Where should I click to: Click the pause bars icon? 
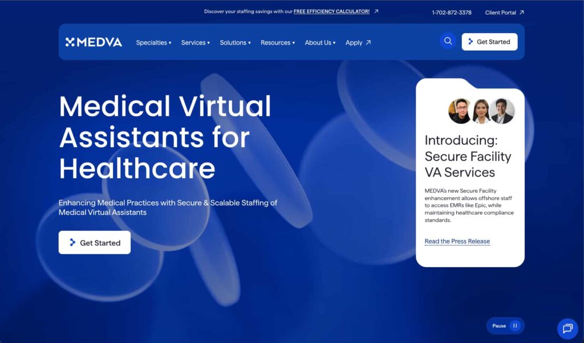click(x=515, y=326)
